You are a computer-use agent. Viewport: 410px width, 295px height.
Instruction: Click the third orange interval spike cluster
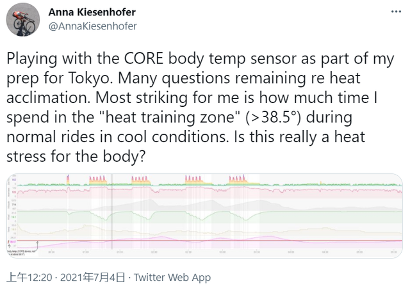coord(195,180)
